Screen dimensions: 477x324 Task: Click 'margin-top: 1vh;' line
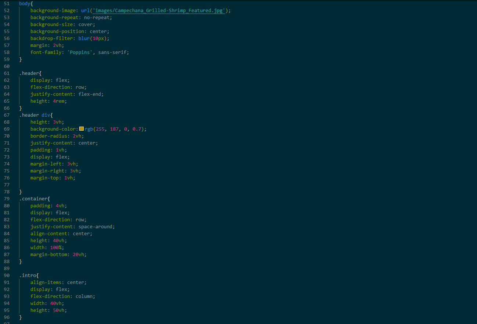click(53, 178)
